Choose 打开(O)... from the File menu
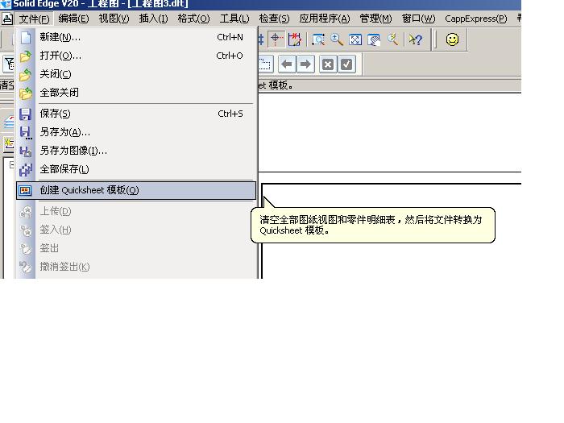This screenshot has height=423, width=564. click(137, 56)
